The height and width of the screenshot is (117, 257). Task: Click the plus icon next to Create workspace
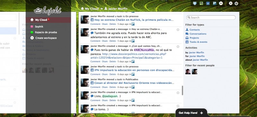click(x=32, y=38)
